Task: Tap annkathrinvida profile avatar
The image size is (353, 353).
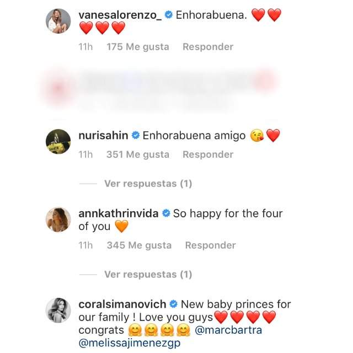Action: [58, 220]
